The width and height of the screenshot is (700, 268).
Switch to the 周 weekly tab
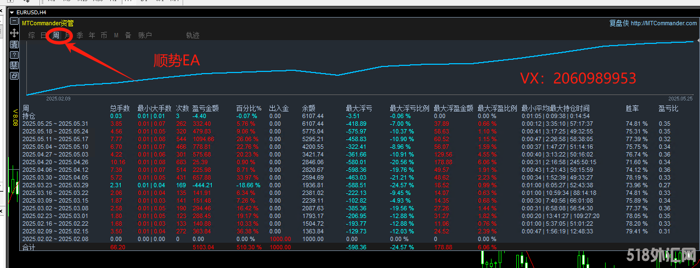[56, 36]
